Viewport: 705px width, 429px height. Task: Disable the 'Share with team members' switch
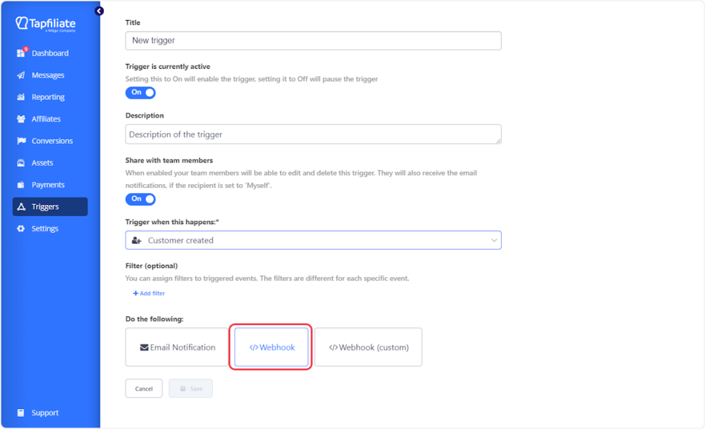[x=140, y=199]
